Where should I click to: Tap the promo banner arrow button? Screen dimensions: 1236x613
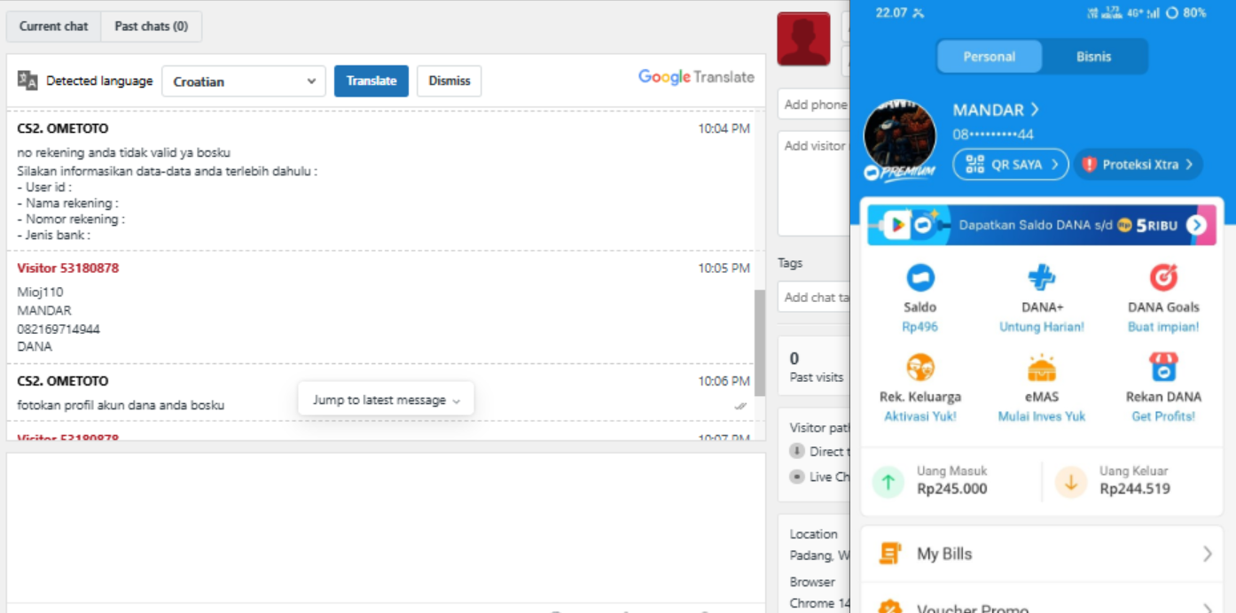pos(1197,225)
